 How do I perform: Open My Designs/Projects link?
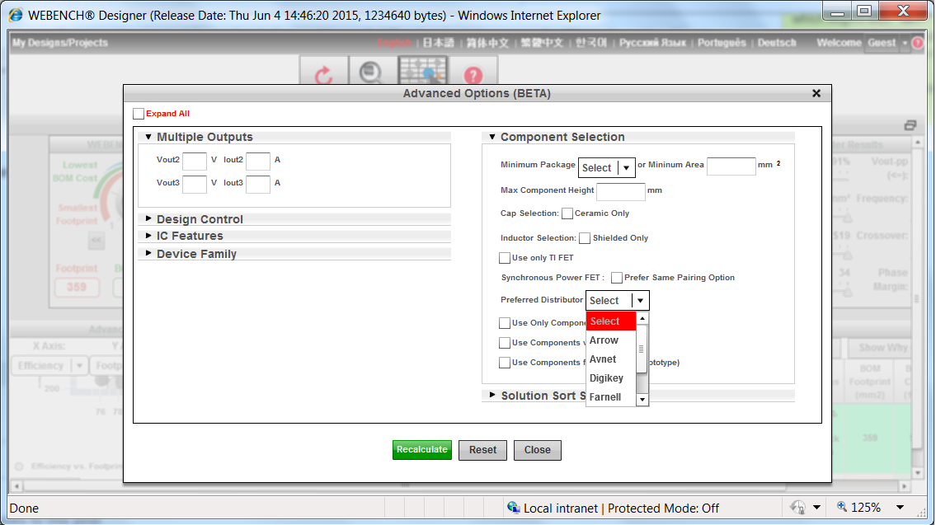[60, 43]
